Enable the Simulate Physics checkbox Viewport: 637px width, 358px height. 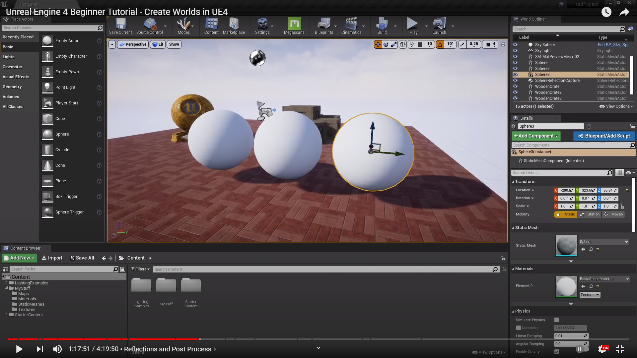[x=557, y=320]
